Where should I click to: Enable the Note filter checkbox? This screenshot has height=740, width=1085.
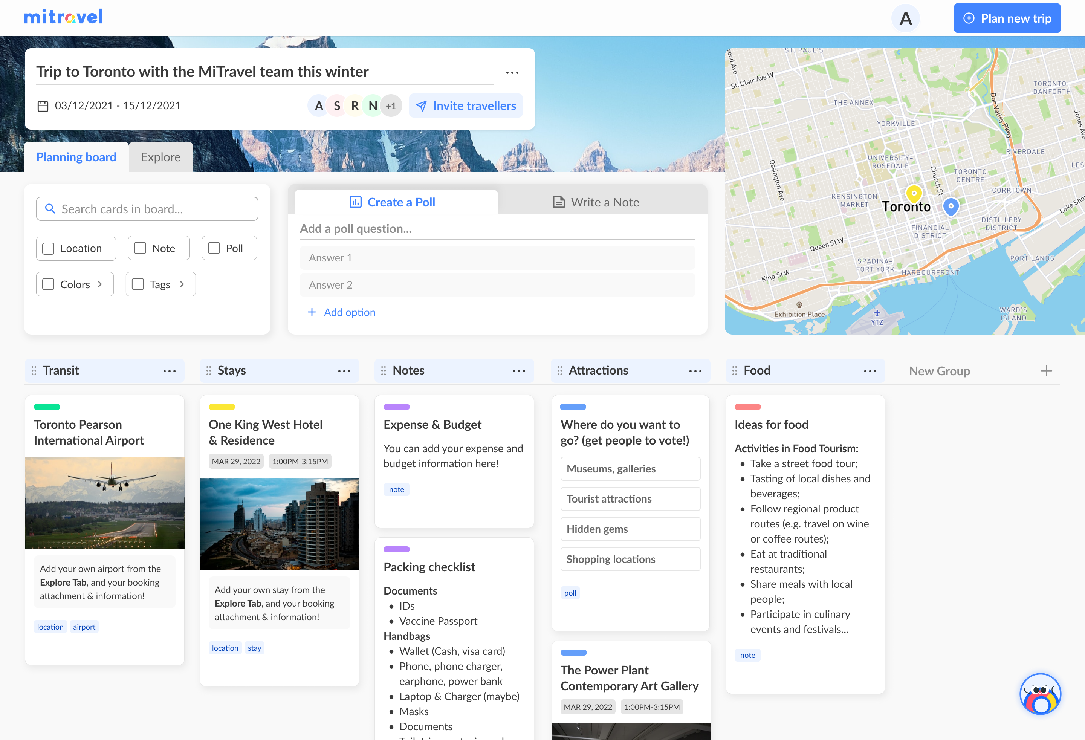[x=141, y=248]
